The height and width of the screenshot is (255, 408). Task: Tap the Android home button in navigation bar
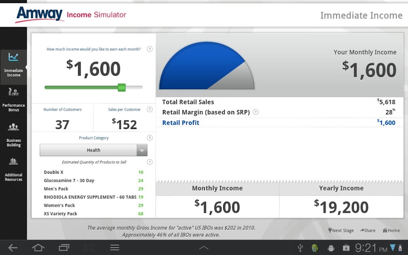(x=38, y=247)
